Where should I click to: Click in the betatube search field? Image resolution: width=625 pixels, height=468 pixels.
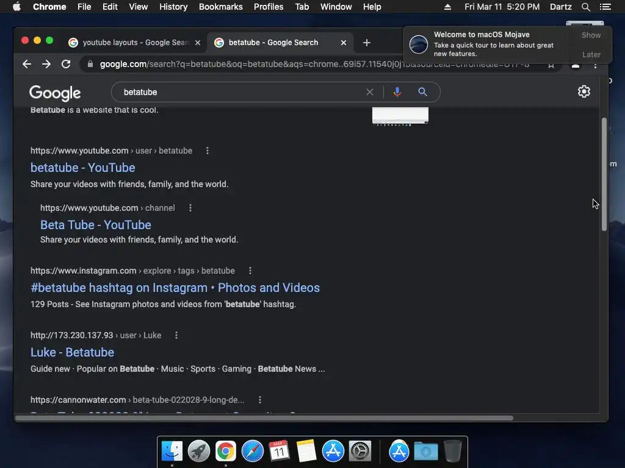tap(239, 93)
